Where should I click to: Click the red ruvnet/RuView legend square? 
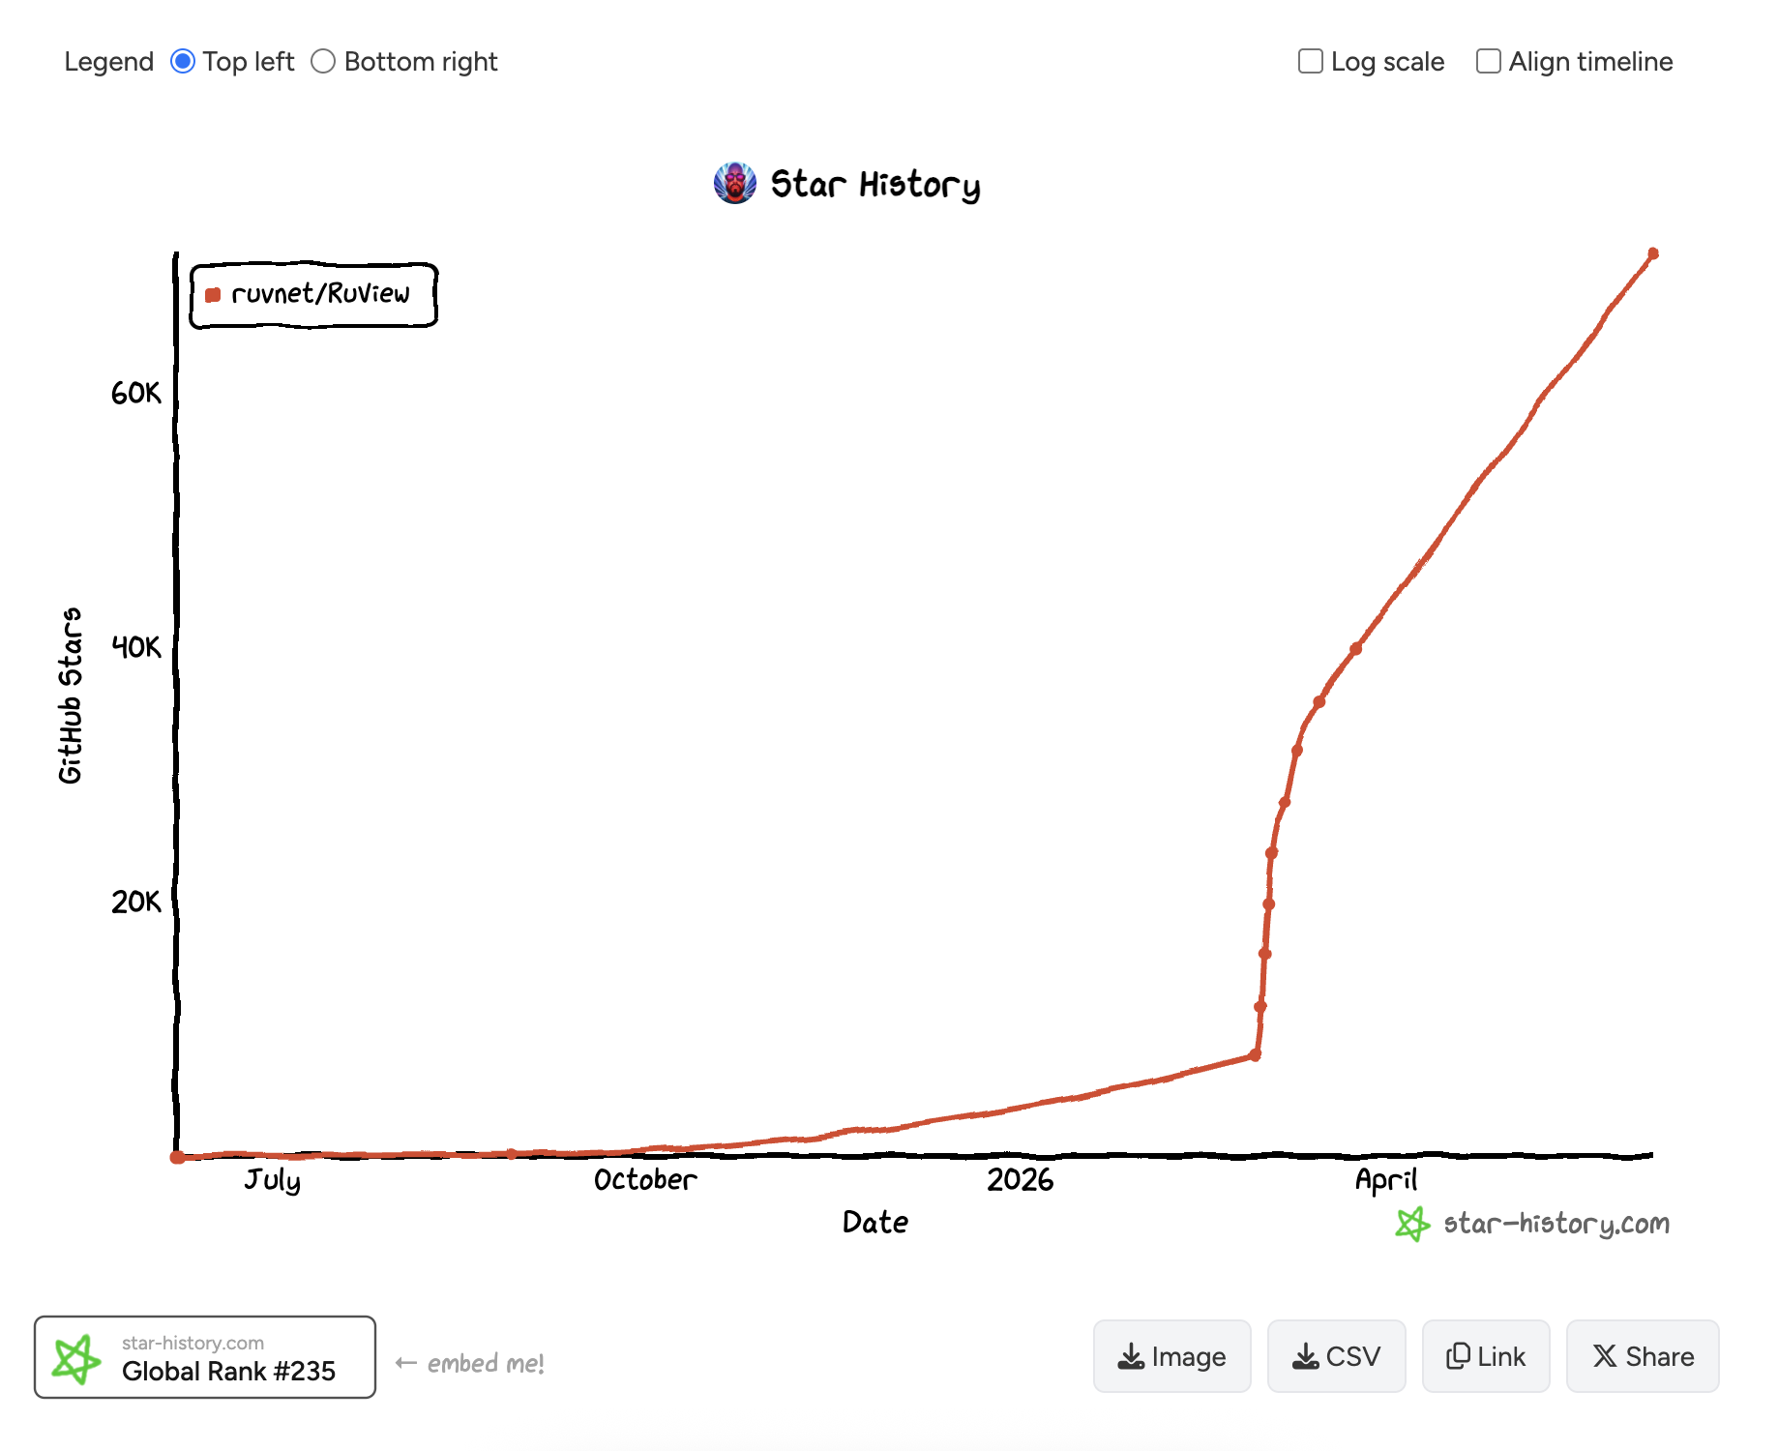(213, 295)
